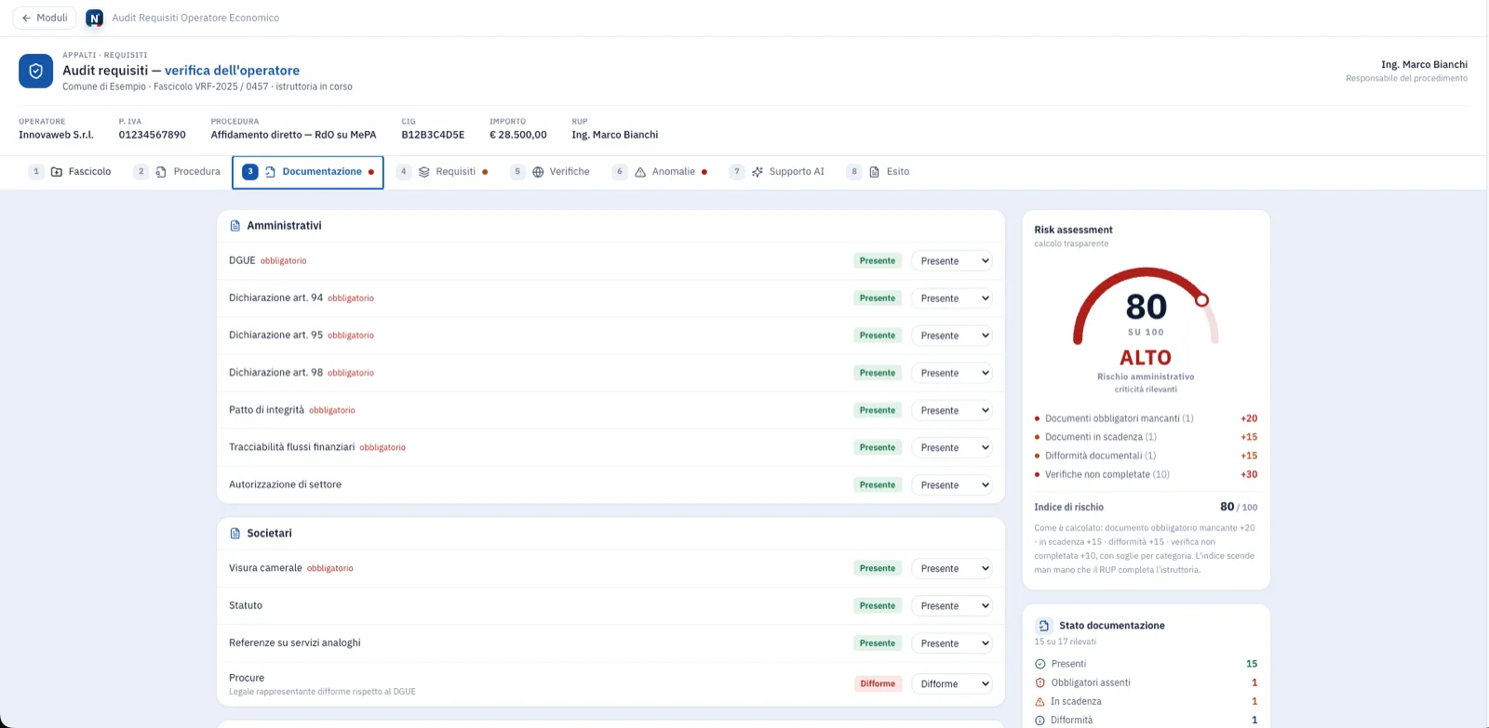Click the 'Tracciabilità flussi finanziari' row label
This screenshot has height=728, width=1489.
291,447
